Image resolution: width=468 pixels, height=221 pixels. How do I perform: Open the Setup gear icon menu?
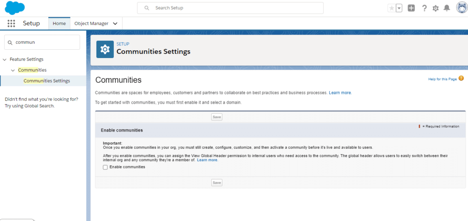coord(436,8)
